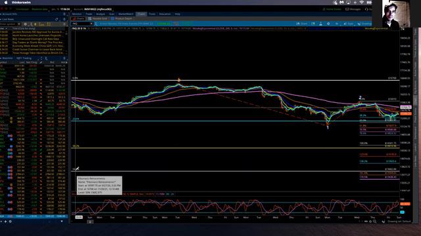Click the chart time axis scroll handle
The height and width of the screenshot is (236, 421).
pos(90,222)
